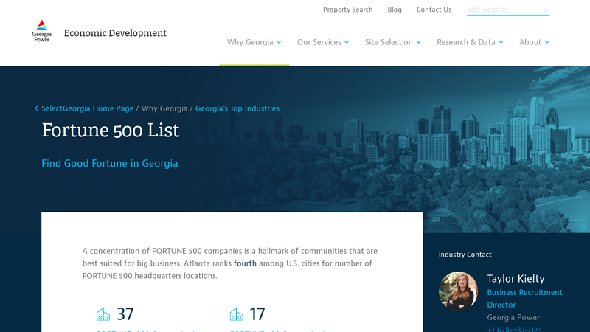590x332 pixels.
Task: Click the Site Search input field
Action: point(503,10)
